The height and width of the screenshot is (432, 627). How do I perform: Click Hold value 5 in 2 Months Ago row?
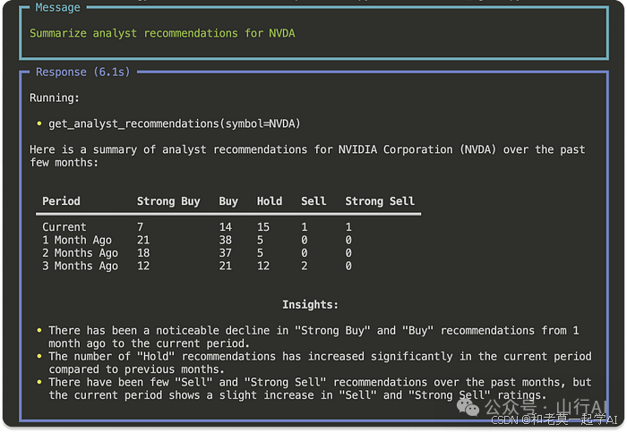tap(260, 253)
